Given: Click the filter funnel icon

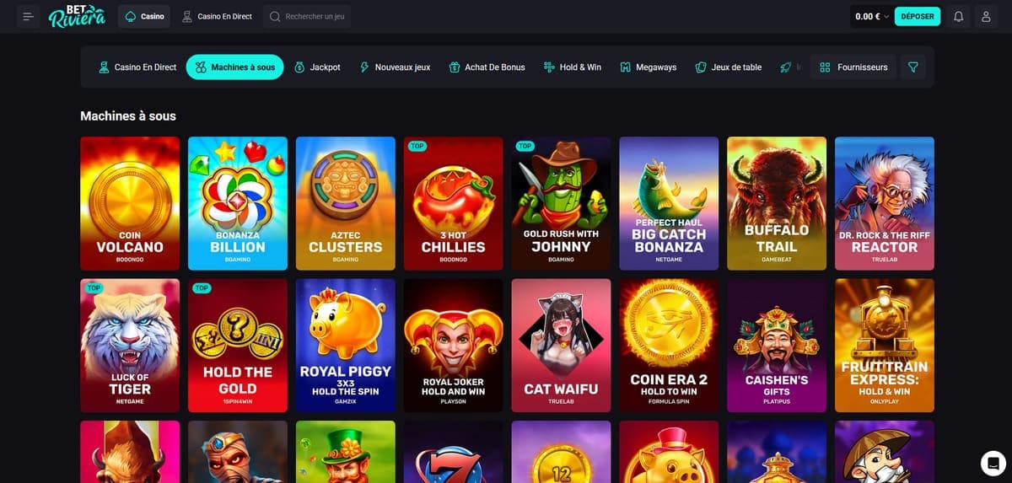Looking at the screenshot, I should pyautogui.click(x=913, y=67).
